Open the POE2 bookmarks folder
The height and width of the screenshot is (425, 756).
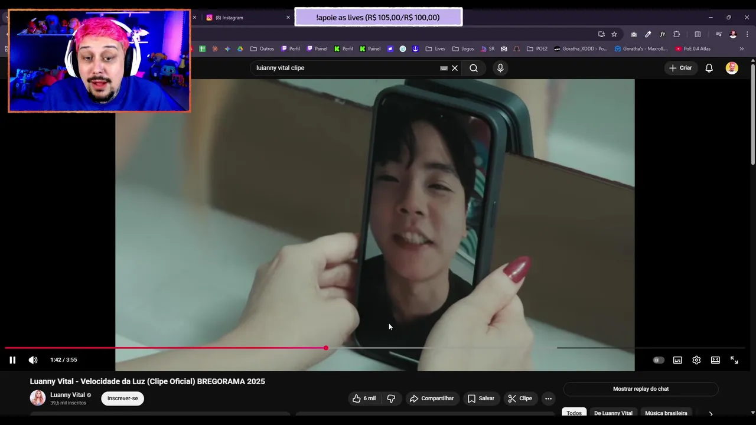[x=537, y=49]
